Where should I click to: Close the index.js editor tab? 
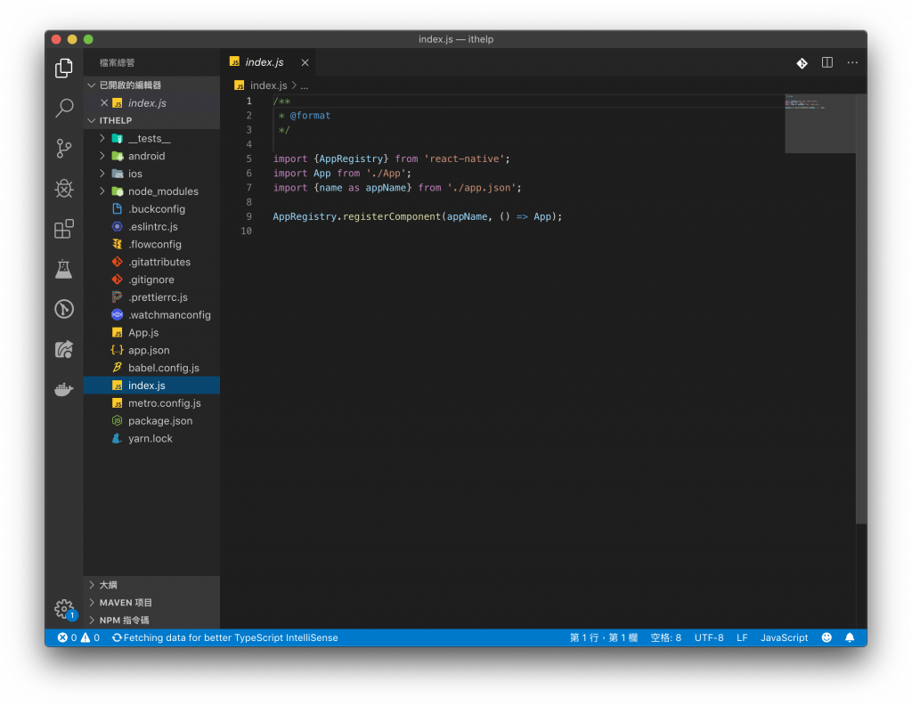pyautogui.click(x=305, y=63)
